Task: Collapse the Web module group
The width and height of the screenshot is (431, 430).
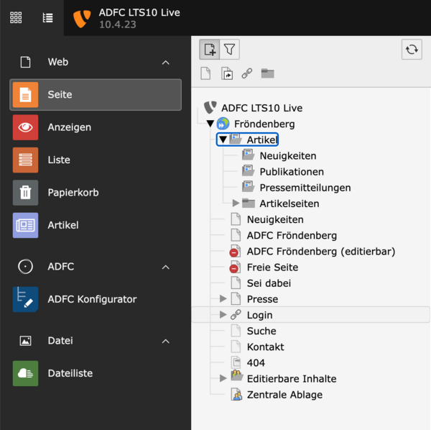Action: click(165, 63)
